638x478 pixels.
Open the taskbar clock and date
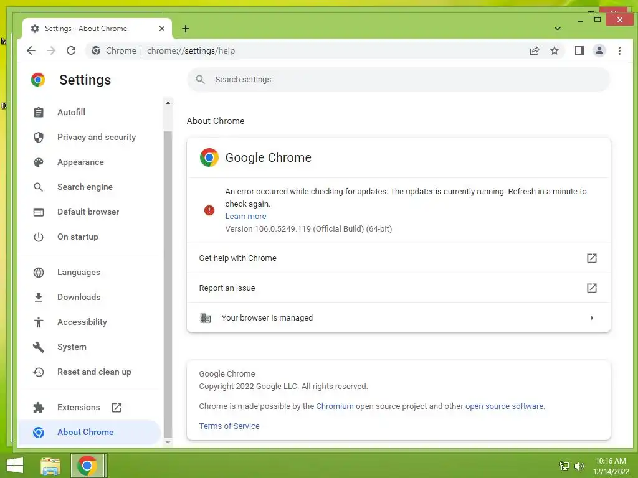pos(611,466)
